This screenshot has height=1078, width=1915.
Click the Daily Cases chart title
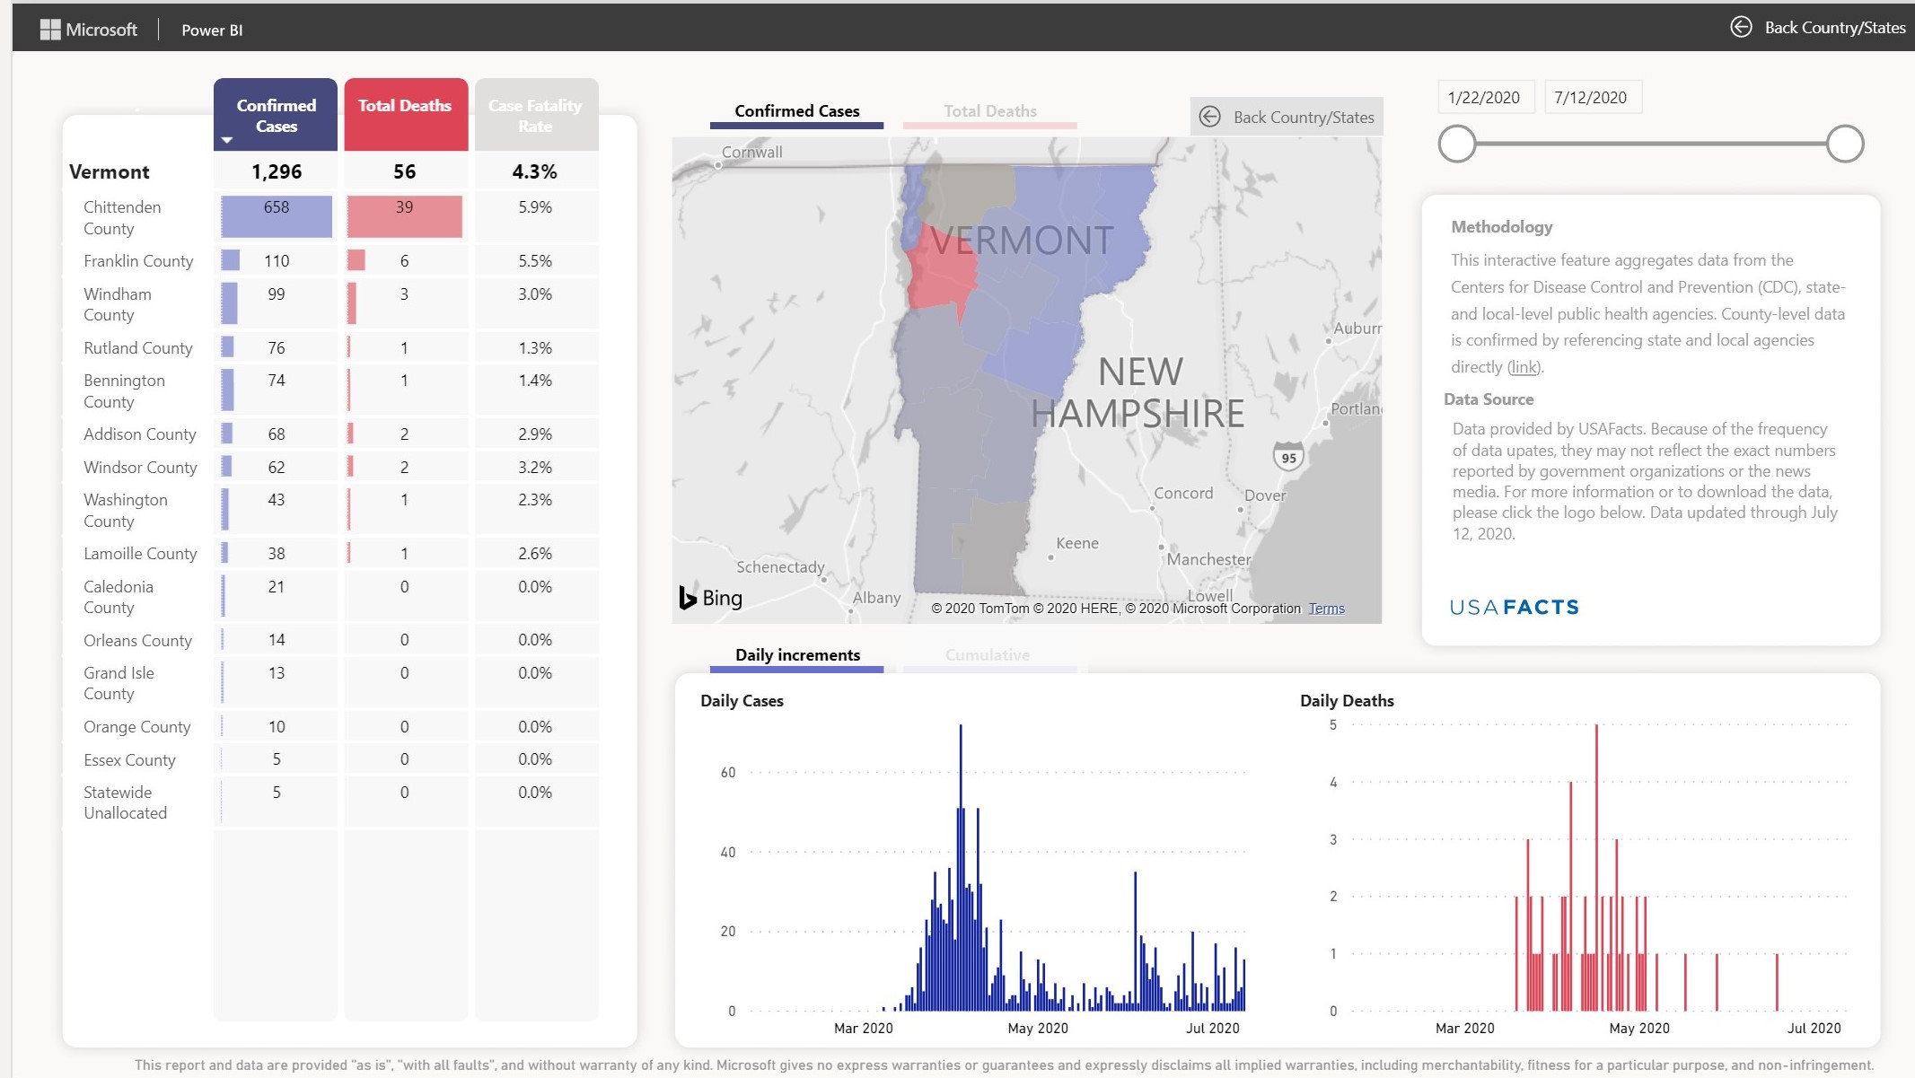(x=742, y=701)
